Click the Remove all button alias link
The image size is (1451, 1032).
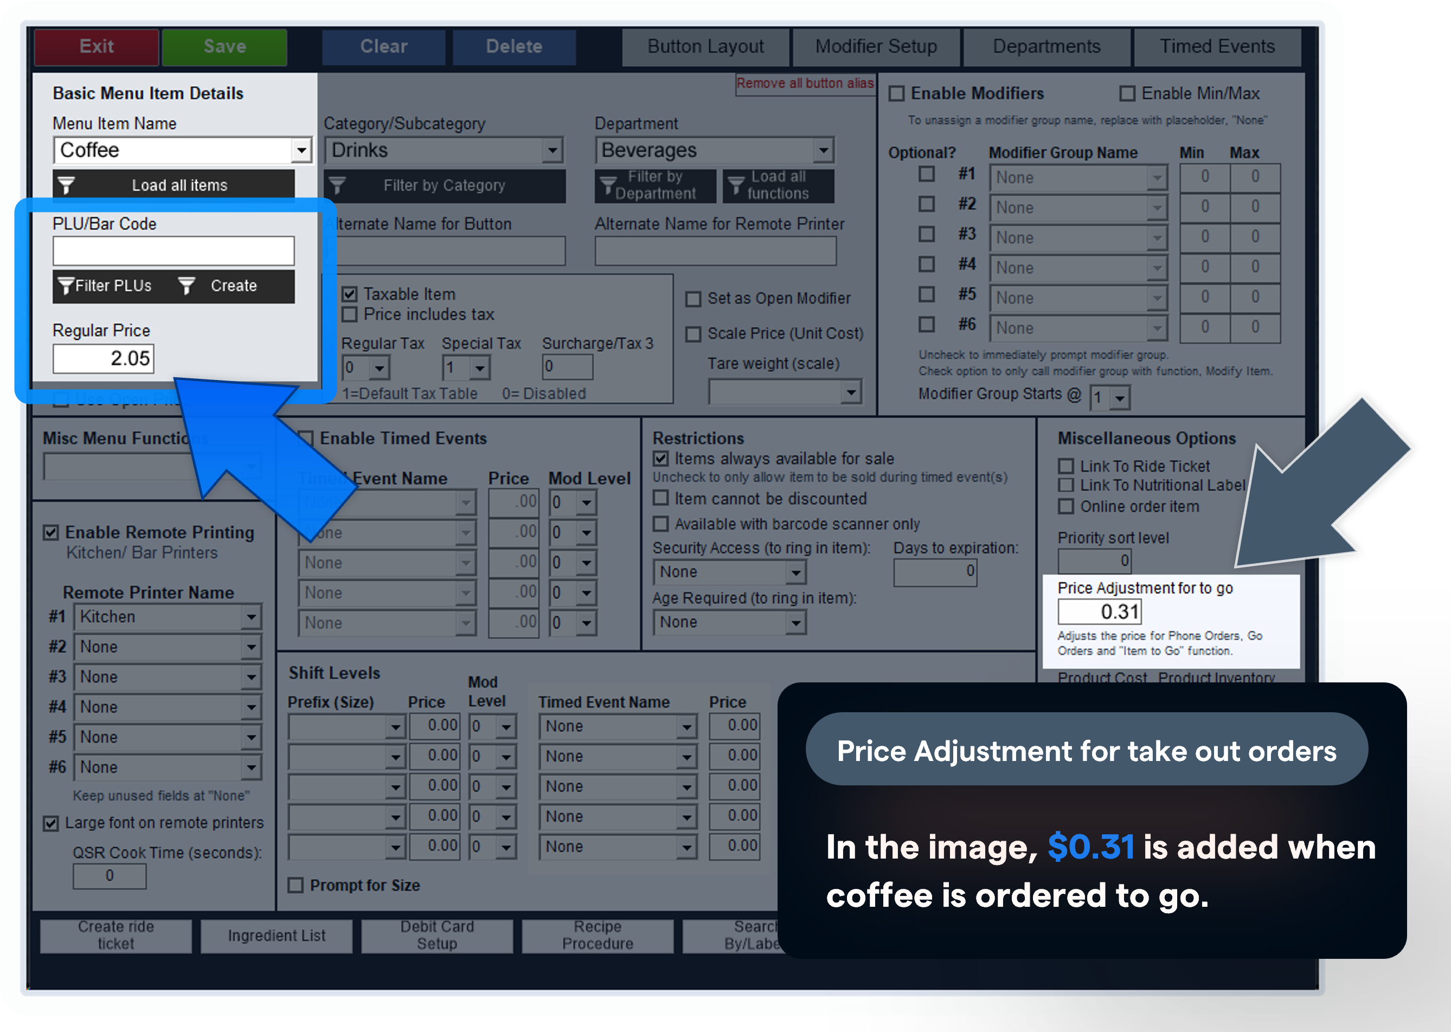tap(805, 83)
